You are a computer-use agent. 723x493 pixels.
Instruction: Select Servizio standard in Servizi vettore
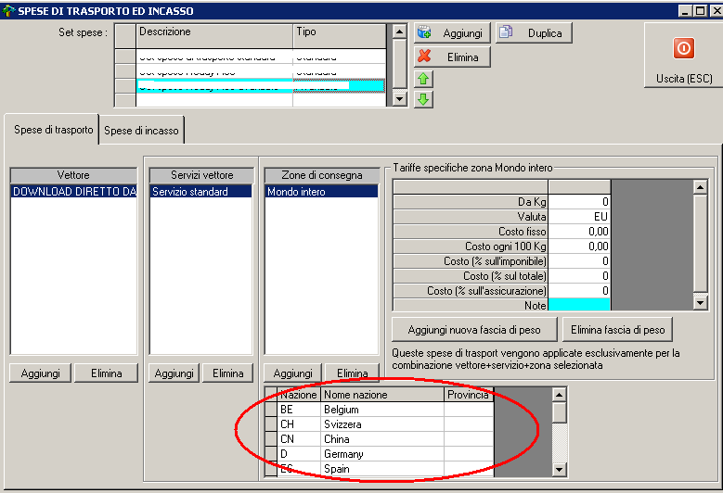pyautogui.click(x=201, y=192)
